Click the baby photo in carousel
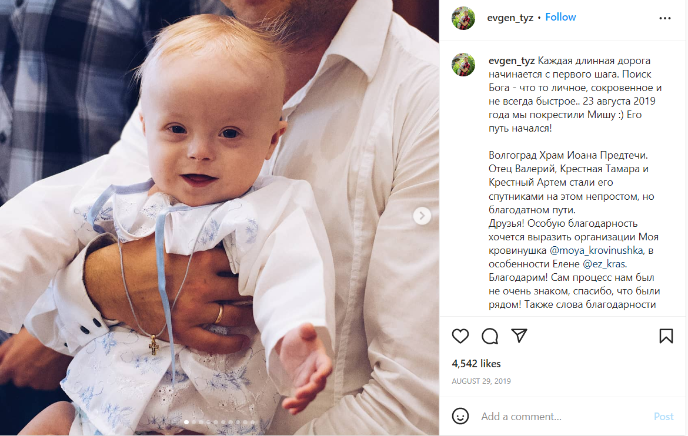This screenshot has height=436, width=688. click(219, 218)
